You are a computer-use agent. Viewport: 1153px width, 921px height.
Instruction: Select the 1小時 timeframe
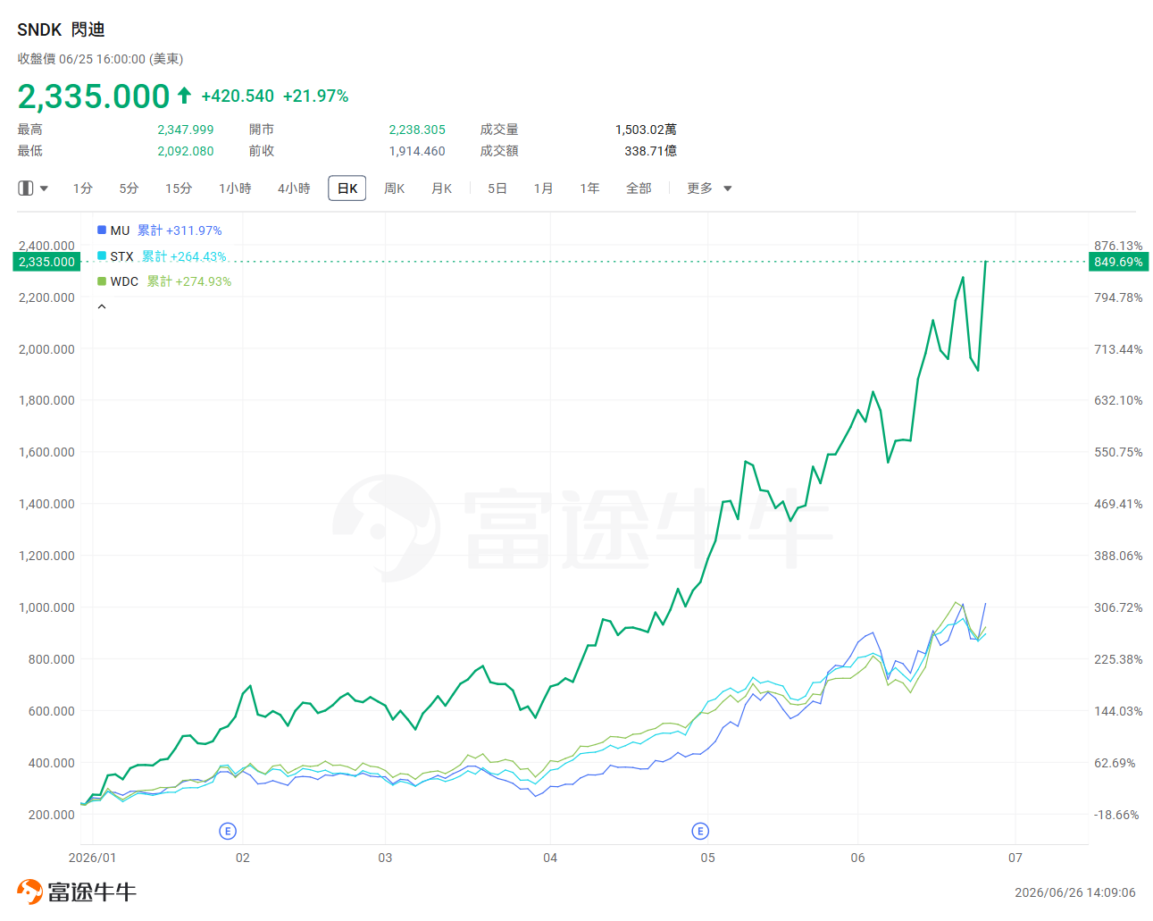(235, 188)
